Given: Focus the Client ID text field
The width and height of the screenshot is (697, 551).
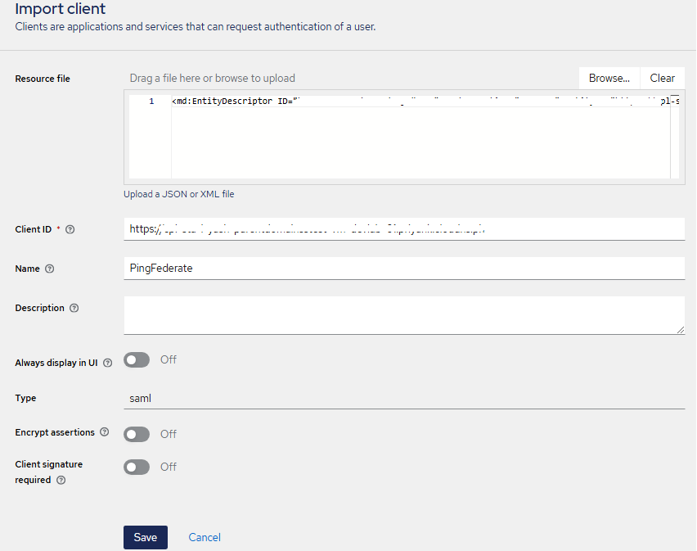Looking at the screenshot, I should (404, 229).
